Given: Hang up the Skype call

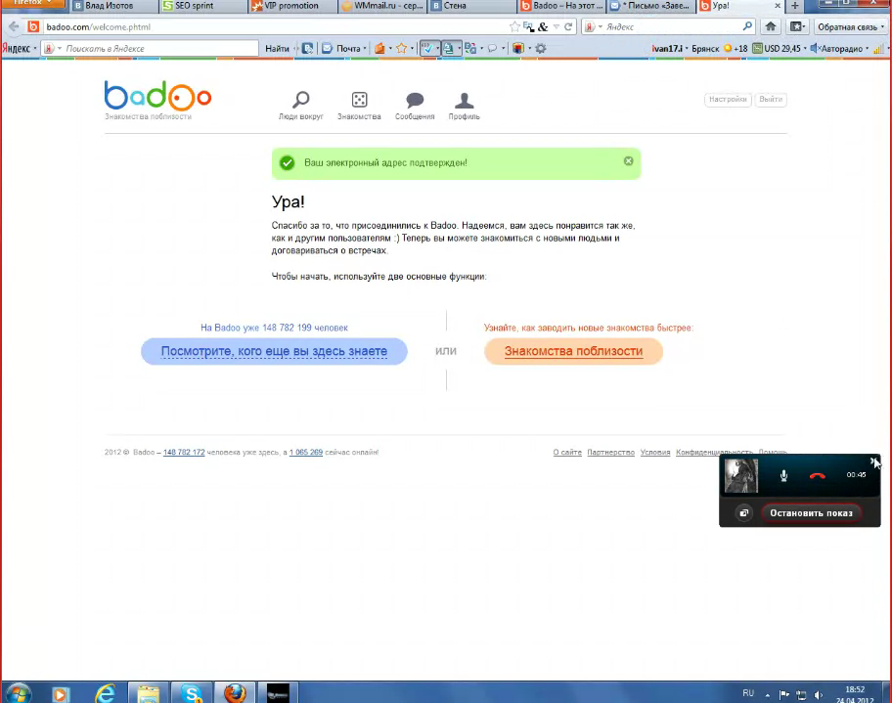Looking at the screenshot, I should [x=818, y=475].
